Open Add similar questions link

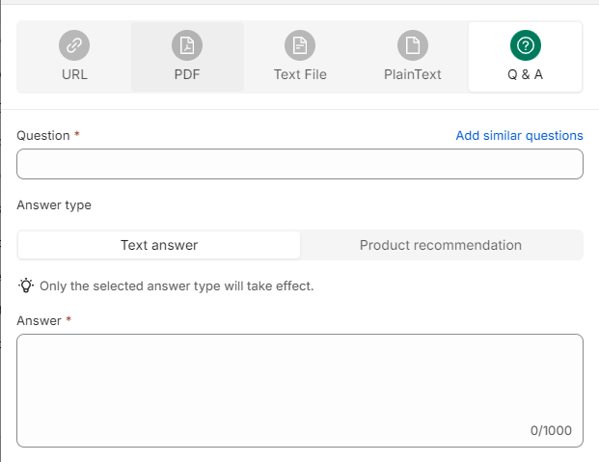tap(519, 136)
